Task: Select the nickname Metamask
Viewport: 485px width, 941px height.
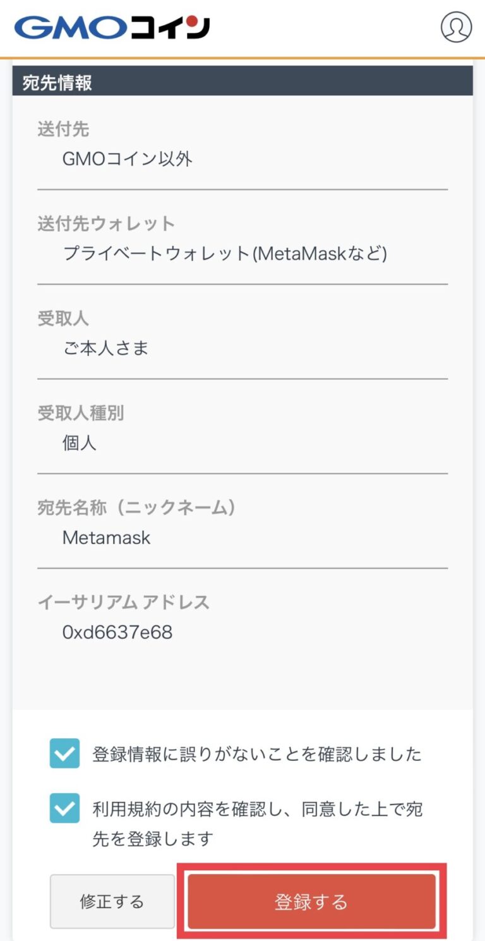Action: [x=105, y=538]
